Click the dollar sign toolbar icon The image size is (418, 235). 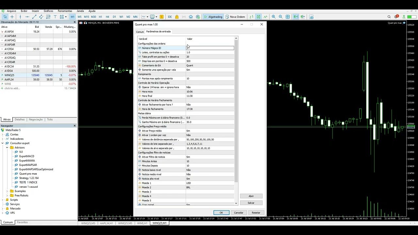162,17
